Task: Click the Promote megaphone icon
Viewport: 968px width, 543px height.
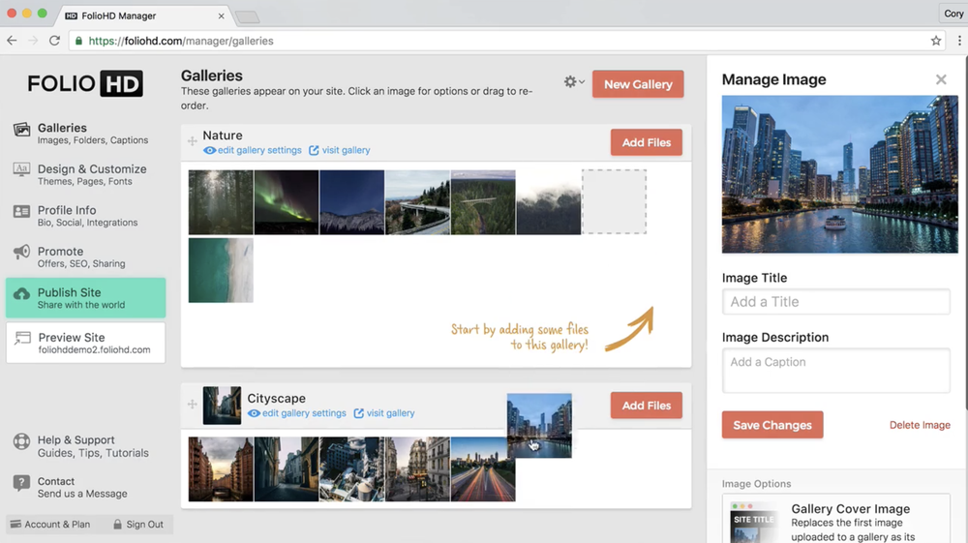Action: coord(21,252)
